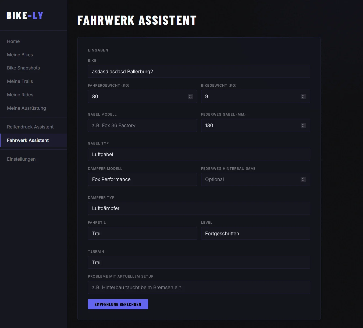Open Meine Bikes page

click(x=20, y=55)
